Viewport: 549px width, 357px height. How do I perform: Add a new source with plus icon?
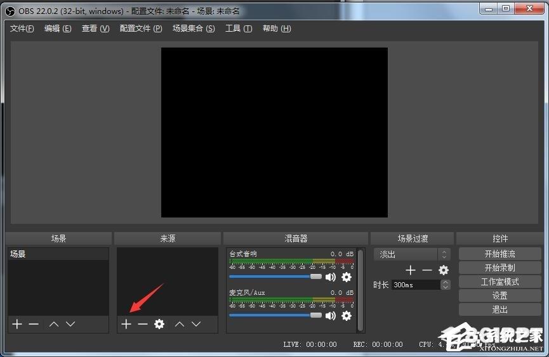126,324
